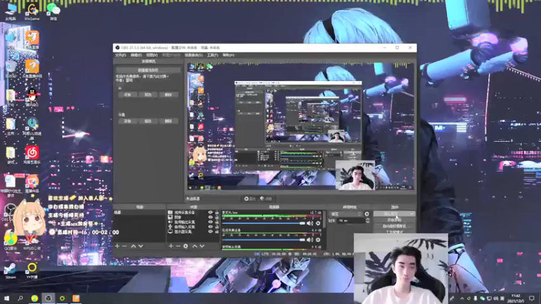Expand streaming button dropdown arrow
This screenshot has height=304, width=541.
412,213
